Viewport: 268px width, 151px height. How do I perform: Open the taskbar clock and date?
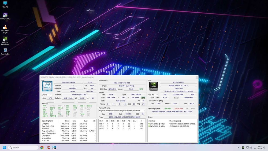pyautogui.click(x=258, y=148)
